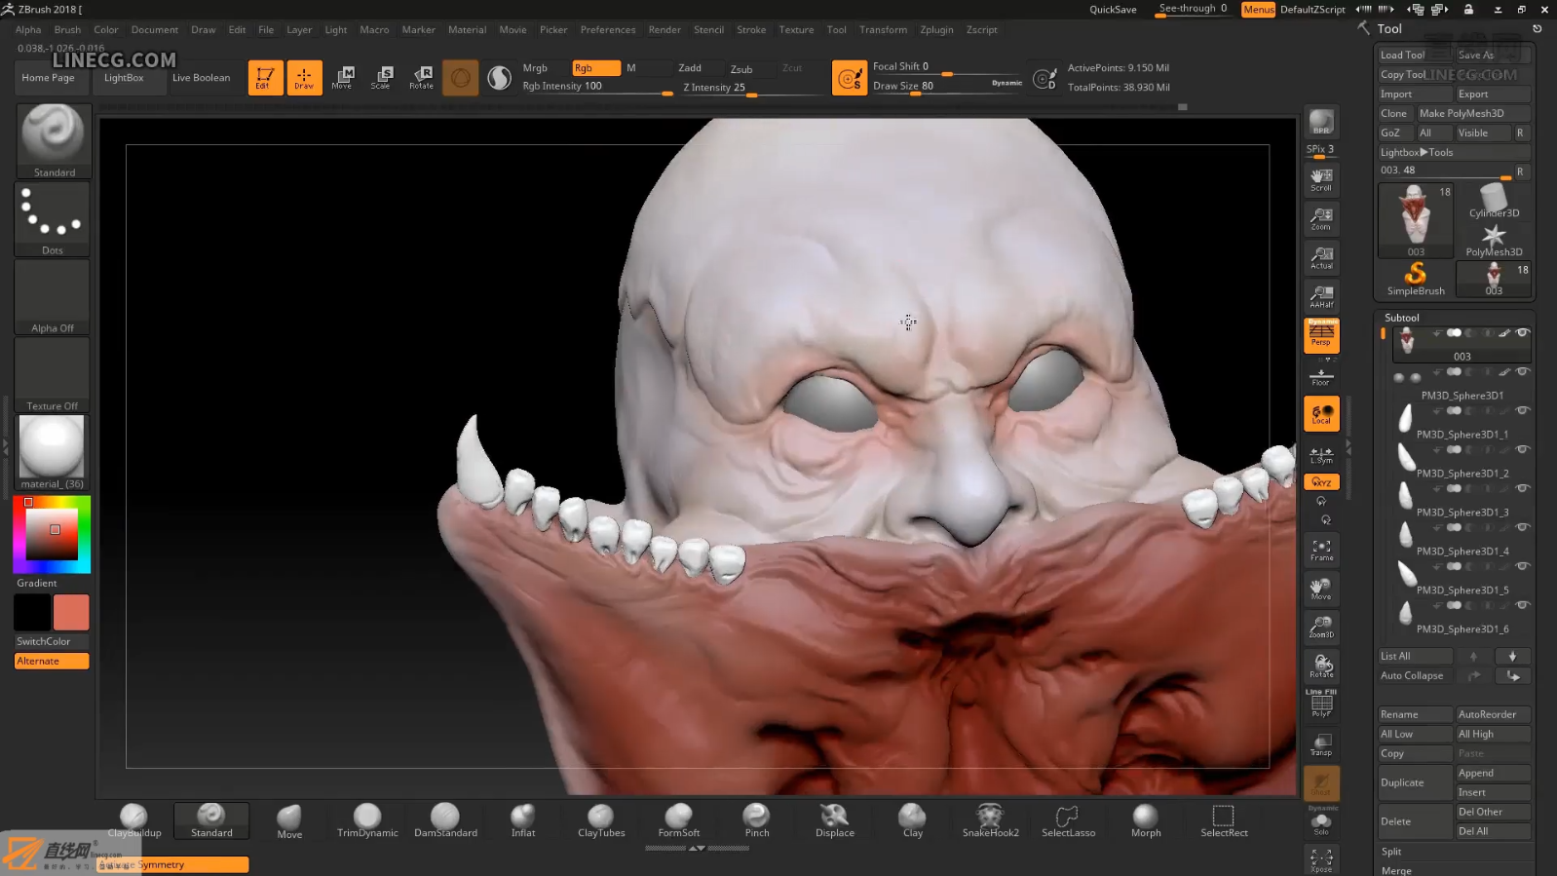Viewport: 1557px width, 876px height.
Task: Click the Scroll canvas navigation icon
Action: pos(1321,179)
